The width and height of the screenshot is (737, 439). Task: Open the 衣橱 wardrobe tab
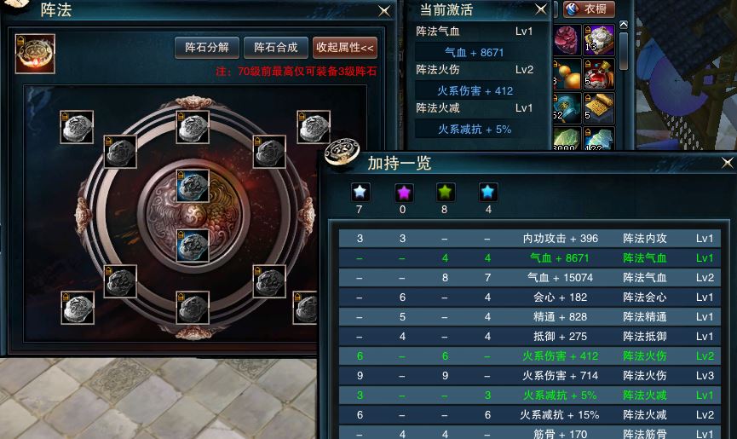click(x=589, y=9)
